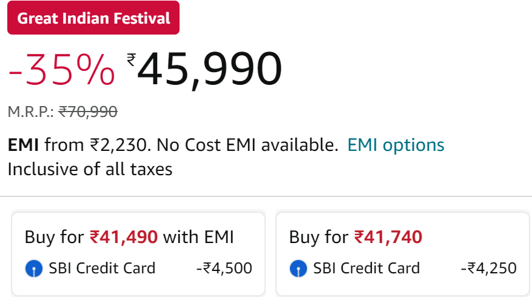
Task: Click the ₹45,990 deal price
Action: [204, 69]
